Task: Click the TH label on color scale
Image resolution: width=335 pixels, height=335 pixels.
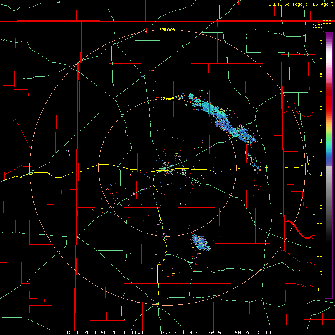Action: click(320, 290)
